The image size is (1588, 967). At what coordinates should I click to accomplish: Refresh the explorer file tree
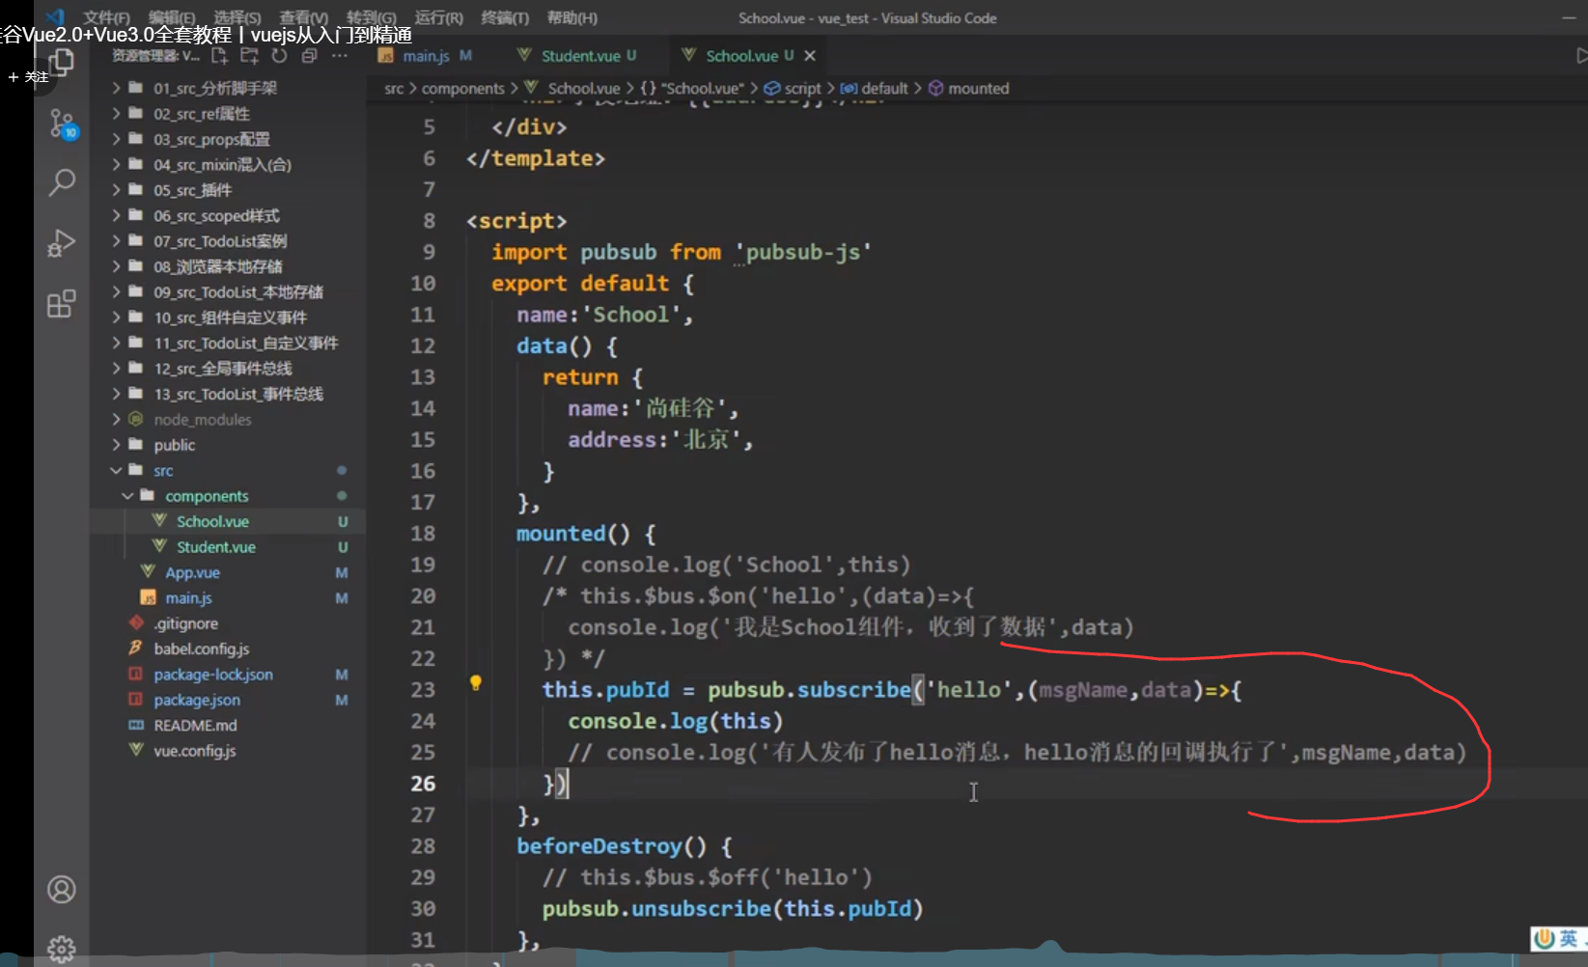[279, 56]
